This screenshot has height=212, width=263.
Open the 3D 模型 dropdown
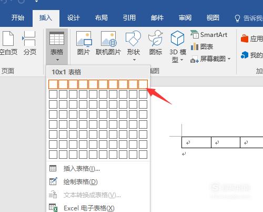178,47
